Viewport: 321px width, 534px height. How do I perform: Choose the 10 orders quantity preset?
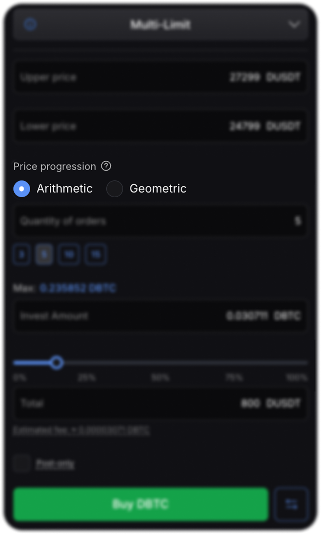point(69,255)
